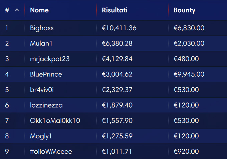This screenshot has width=227, height=159.
Task: Sort table by Nome column header
Action: coord(39,10)
